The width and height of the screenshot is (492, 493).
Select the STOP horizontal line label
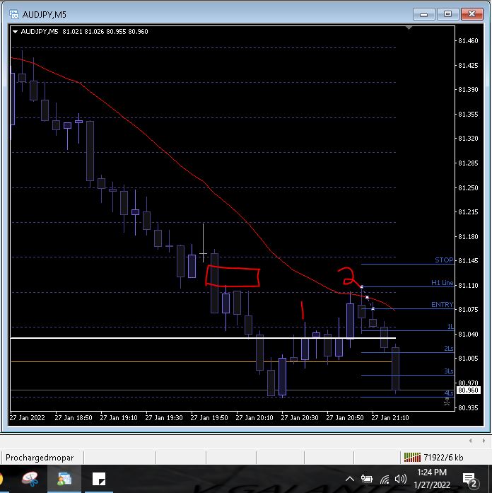(x=444, y=260)
